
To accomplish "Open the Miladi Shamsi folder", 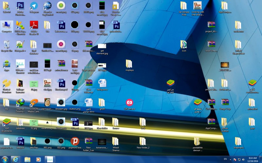I will point(115,141).
